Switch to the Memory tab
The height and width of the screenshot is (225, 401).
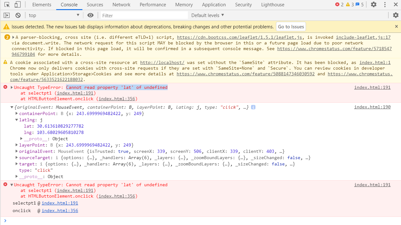(184, 5)
